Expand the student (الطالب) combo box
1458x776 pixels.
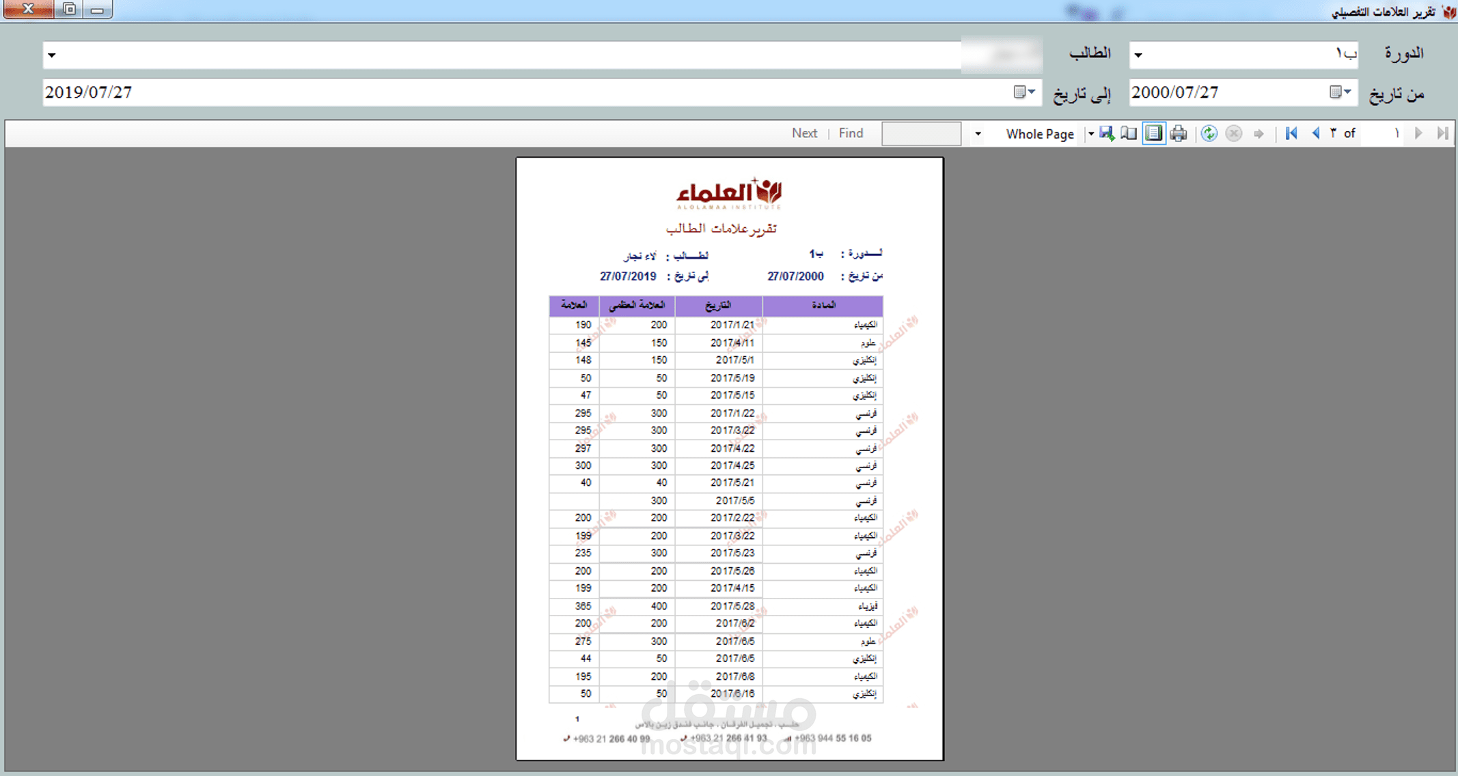click(52, 55)
